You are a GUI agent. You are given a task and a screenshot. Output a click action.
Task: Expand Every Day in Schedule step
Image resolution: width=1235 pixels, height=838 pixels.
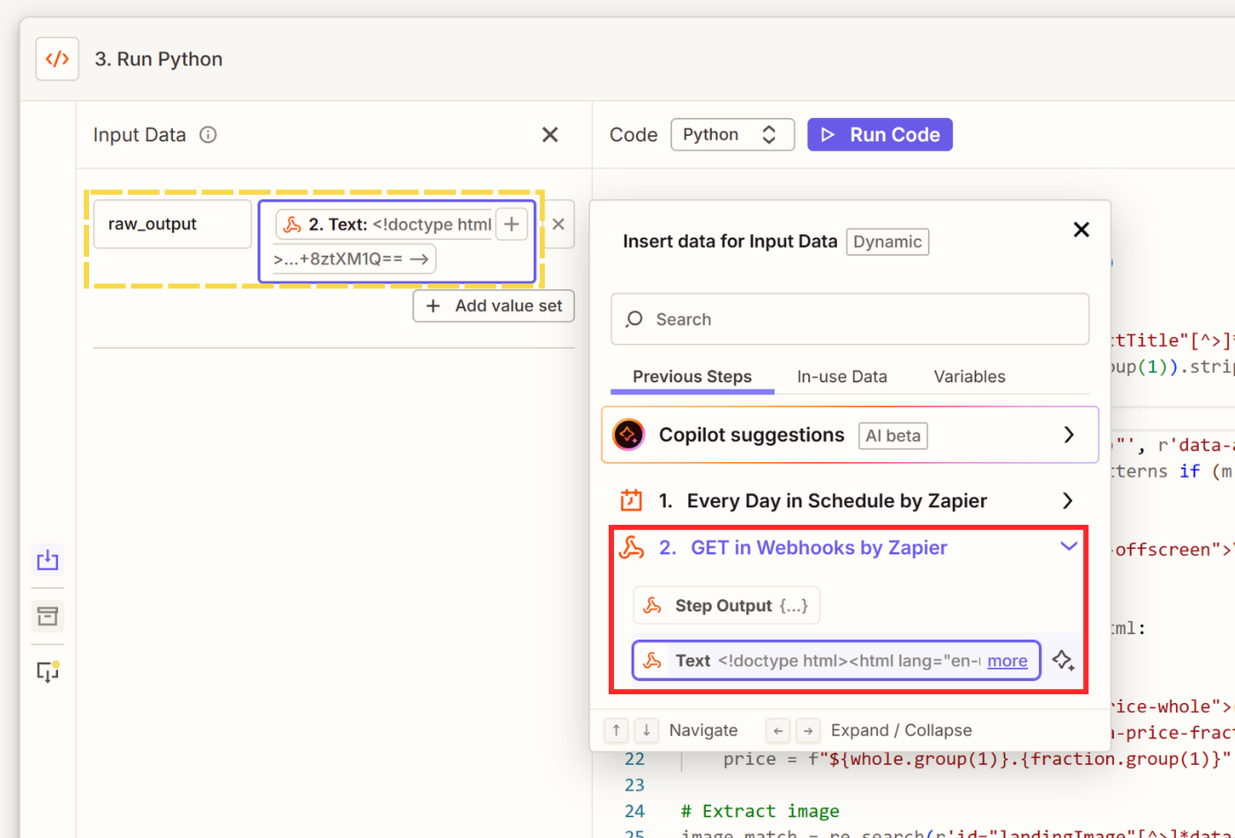(x=1067, y=501)
